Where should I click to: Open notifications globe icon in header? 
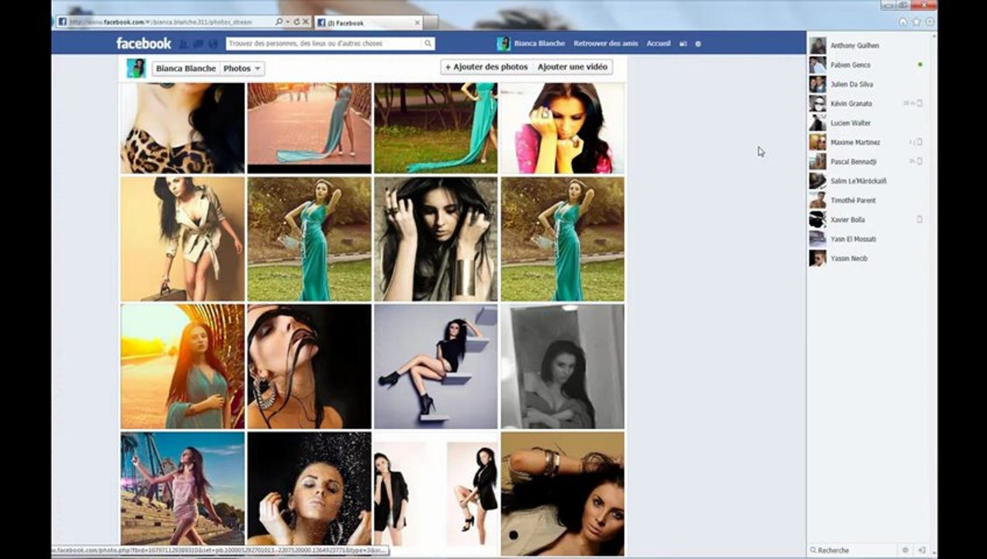(x=213, y=43)
